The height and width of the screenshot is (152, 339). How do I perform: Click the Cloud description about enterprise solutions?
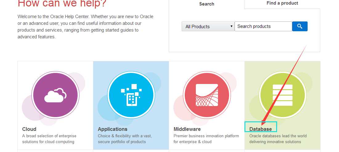coord(49,139)
